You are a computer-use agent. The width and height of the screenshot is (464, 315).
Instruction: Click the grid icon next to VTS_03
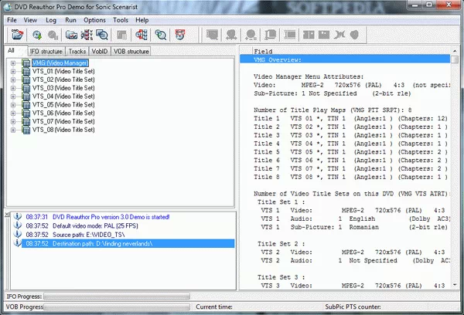click(26, 88)
